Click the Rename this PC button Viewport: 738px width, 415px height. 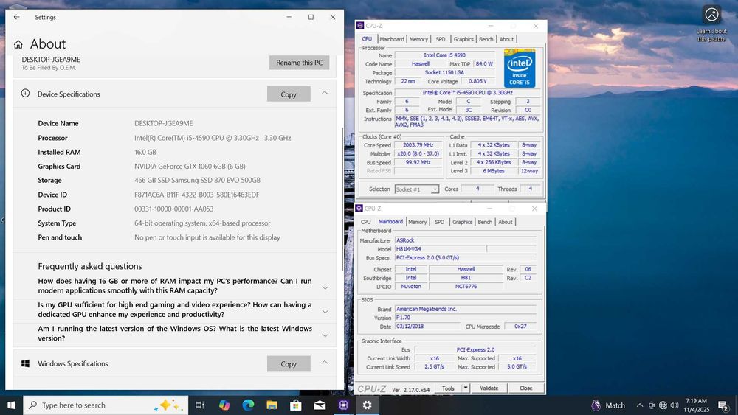(300, 63)
